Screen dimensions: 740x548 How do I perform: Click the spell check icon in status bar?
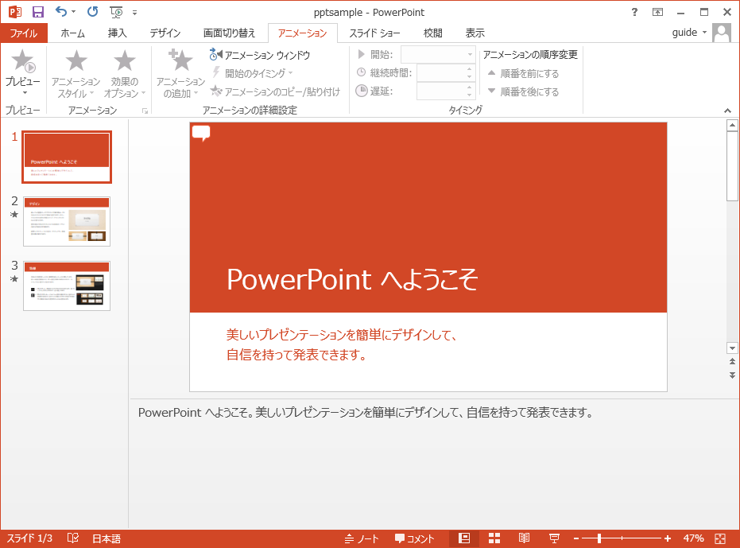pos(72,538)
